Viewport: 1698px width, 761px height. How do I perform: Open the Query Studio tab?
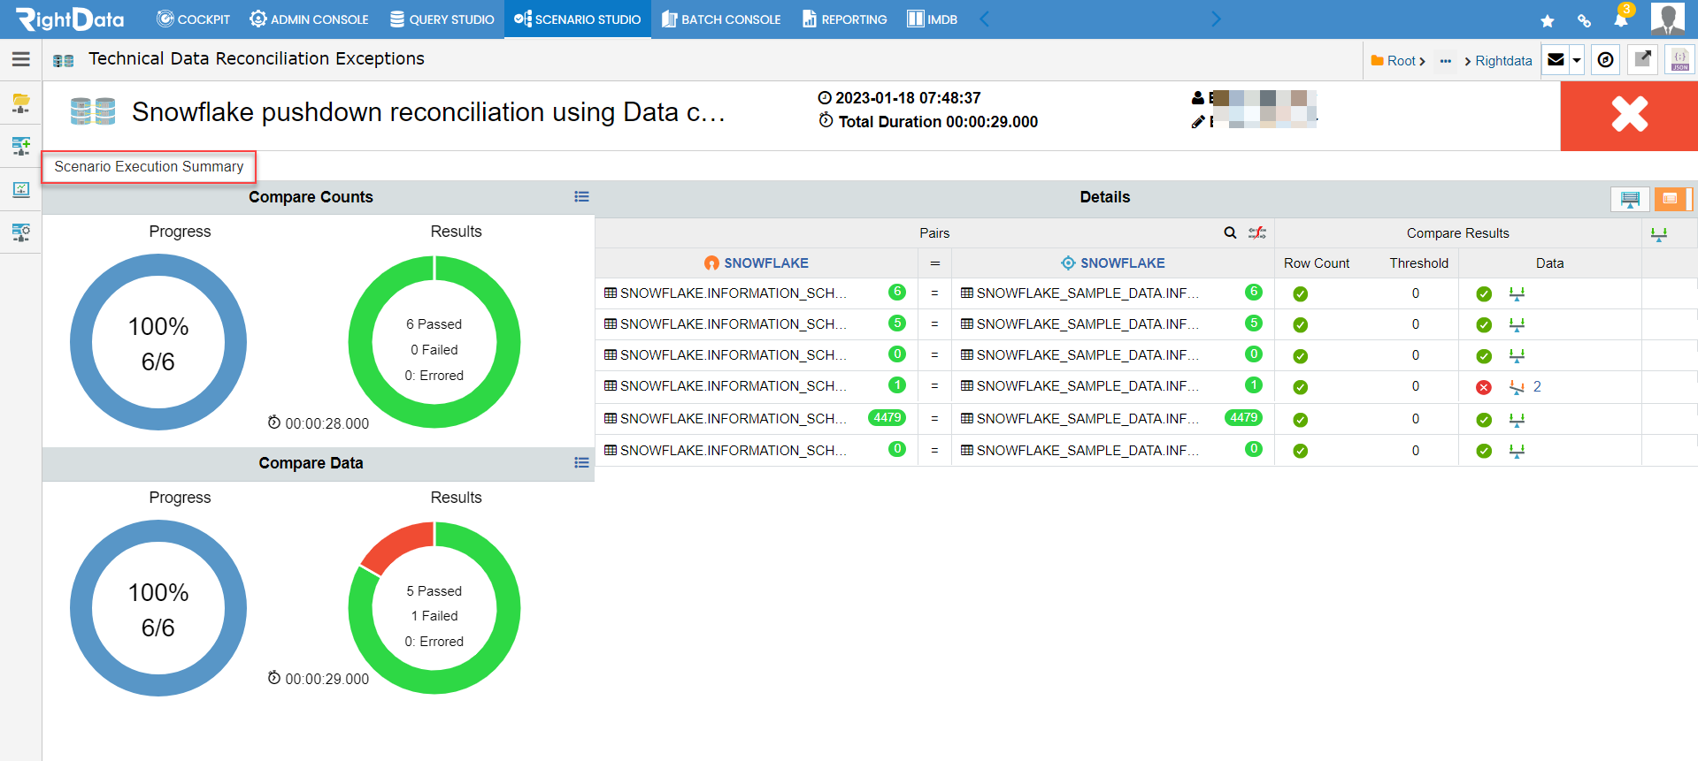pos(442,19)
